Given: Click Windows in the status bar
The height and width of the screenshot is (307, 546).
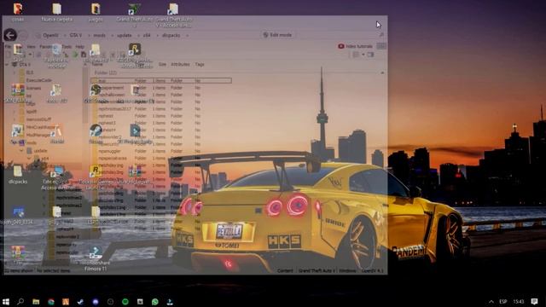Looking at the screenshot, I should pos(347,270).
